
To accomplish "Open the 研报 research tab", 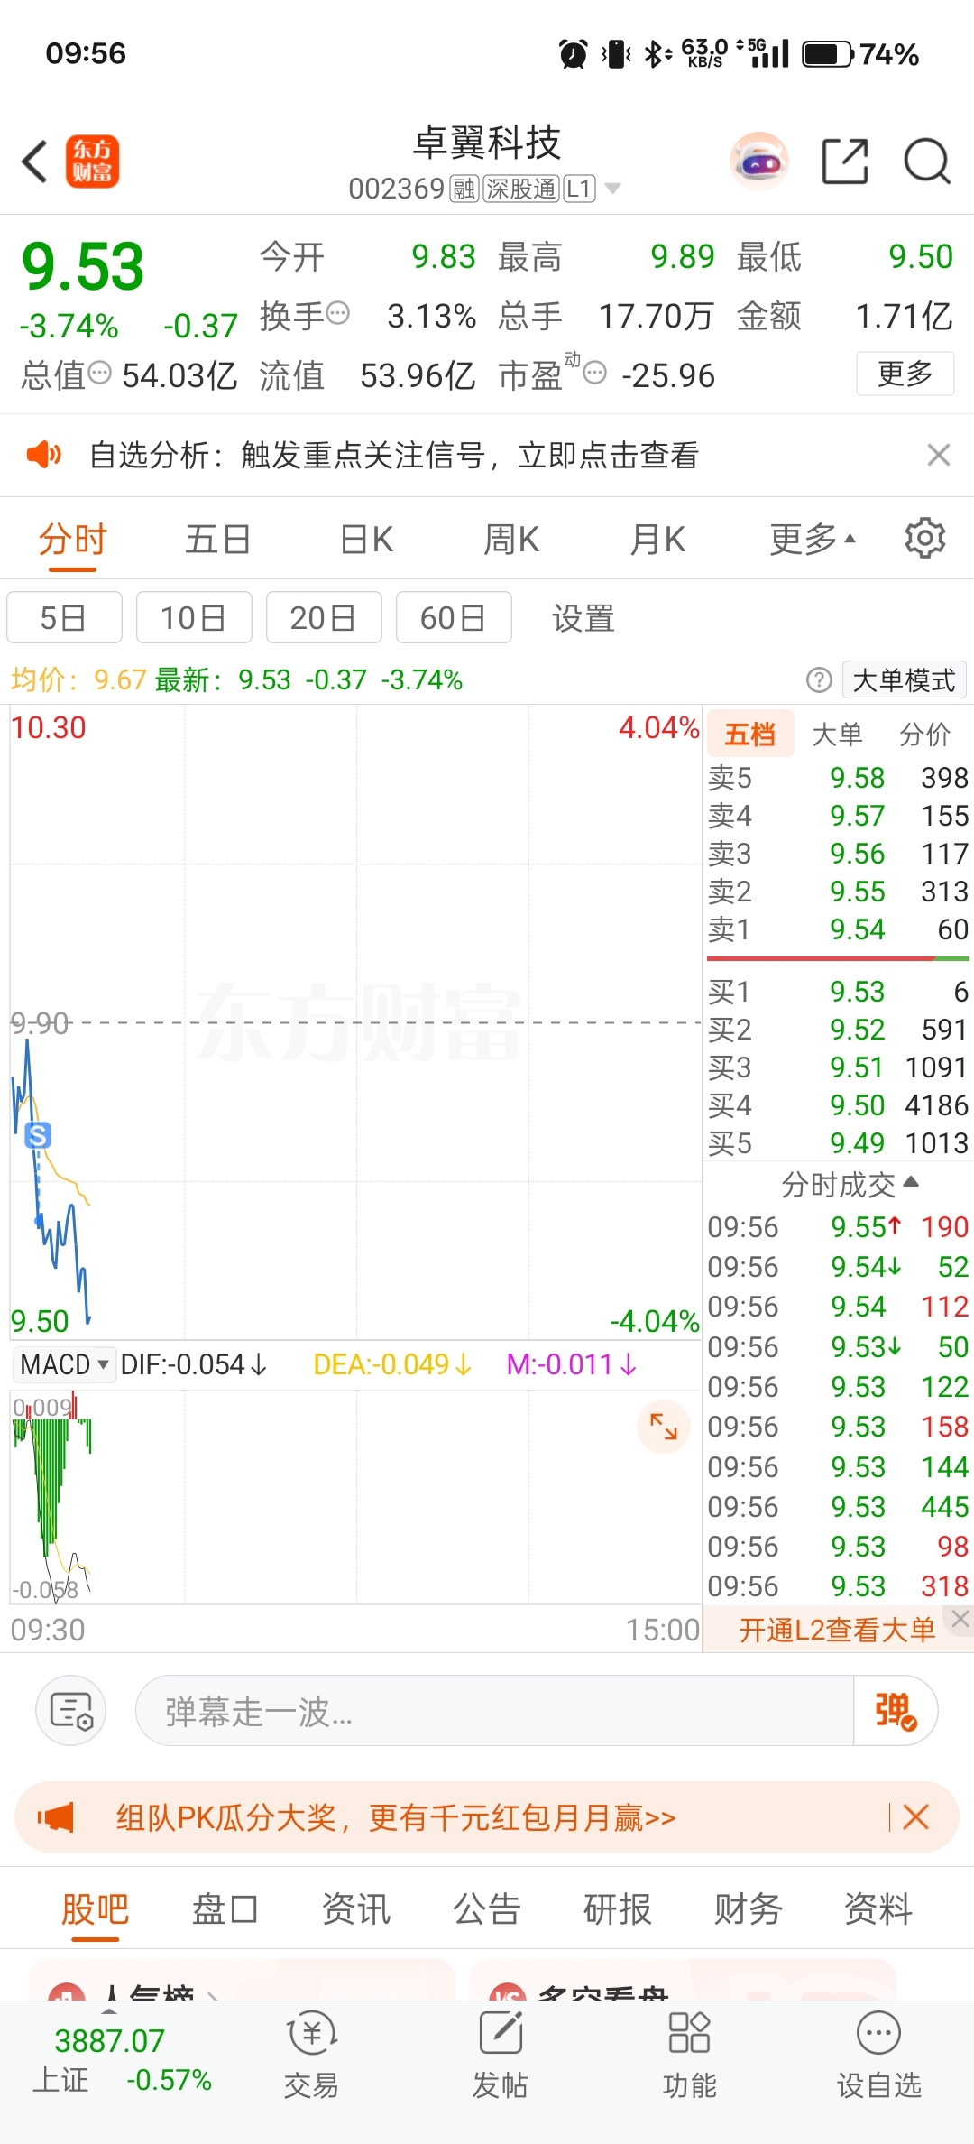I will coord(618,1909).
